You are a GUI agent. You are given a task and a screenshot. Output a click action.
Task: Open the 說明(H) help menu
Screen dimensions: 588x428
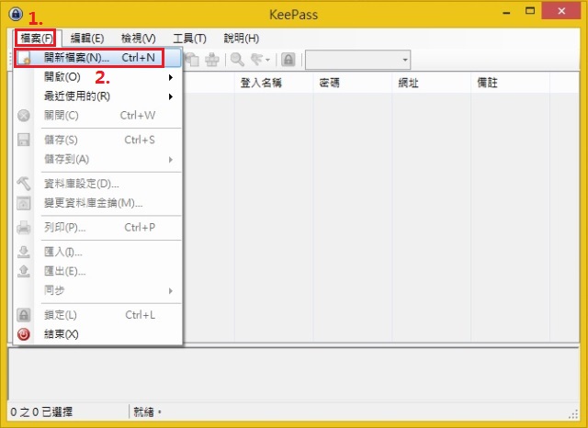(241, 39)
